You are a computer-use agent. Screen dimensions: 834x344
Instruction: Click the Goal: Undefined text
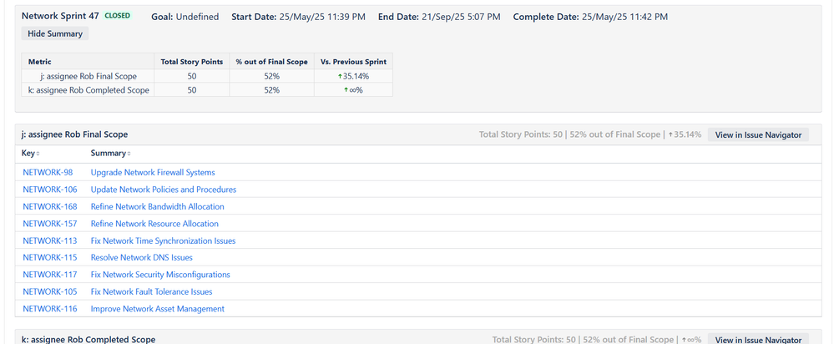click(x=185, y=17)
